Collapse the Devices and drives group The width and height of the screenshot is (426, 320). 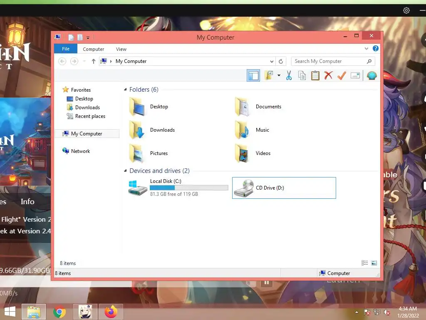click(125, 171)
